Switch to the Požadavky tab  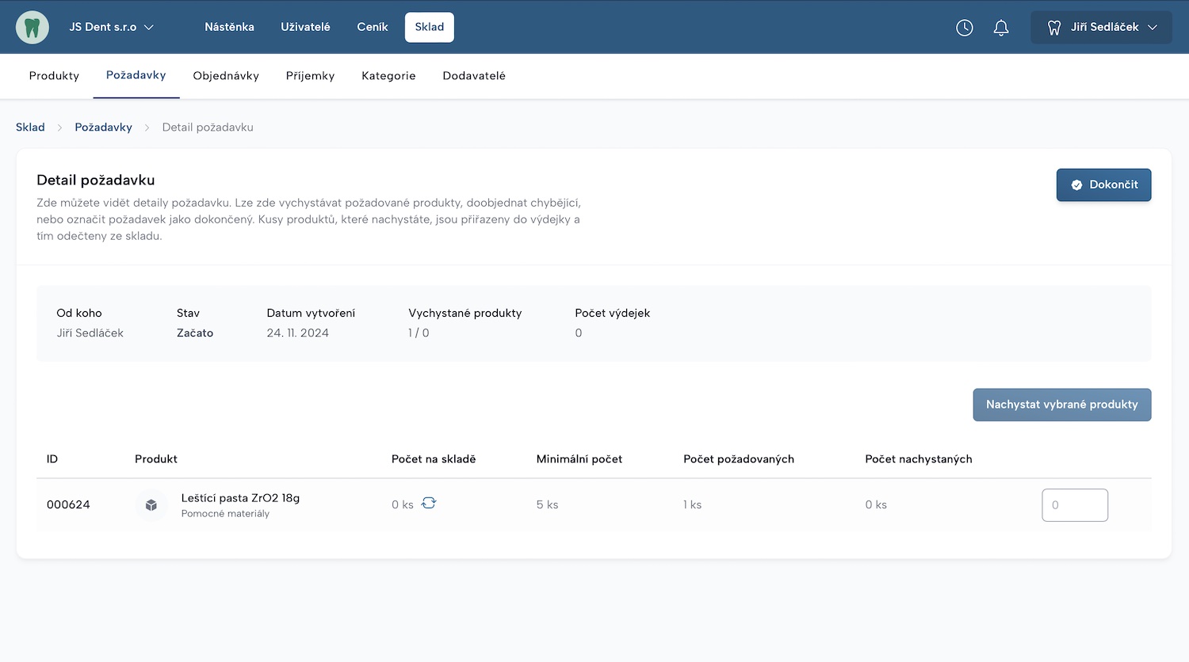[x=136, y=75]
